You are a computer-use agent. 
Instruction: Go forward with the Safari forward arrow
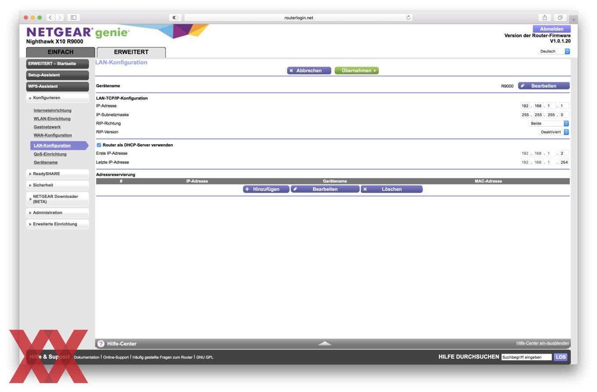[x=60, y=18]
